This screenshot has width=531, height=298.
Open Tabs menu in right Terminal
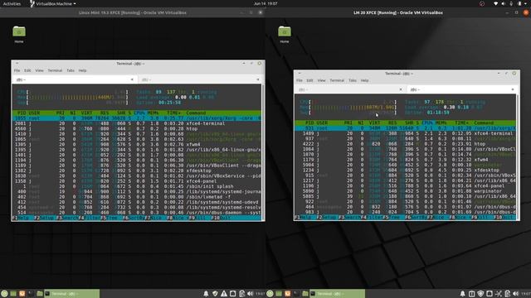pos(353,80)
